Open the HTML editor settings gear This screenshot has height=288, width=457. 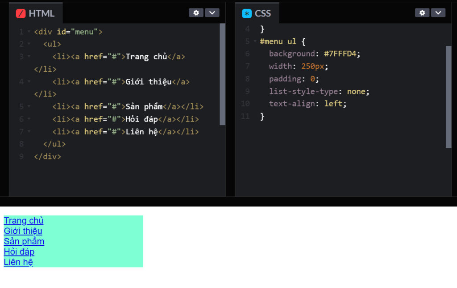(x=196, y=12)
